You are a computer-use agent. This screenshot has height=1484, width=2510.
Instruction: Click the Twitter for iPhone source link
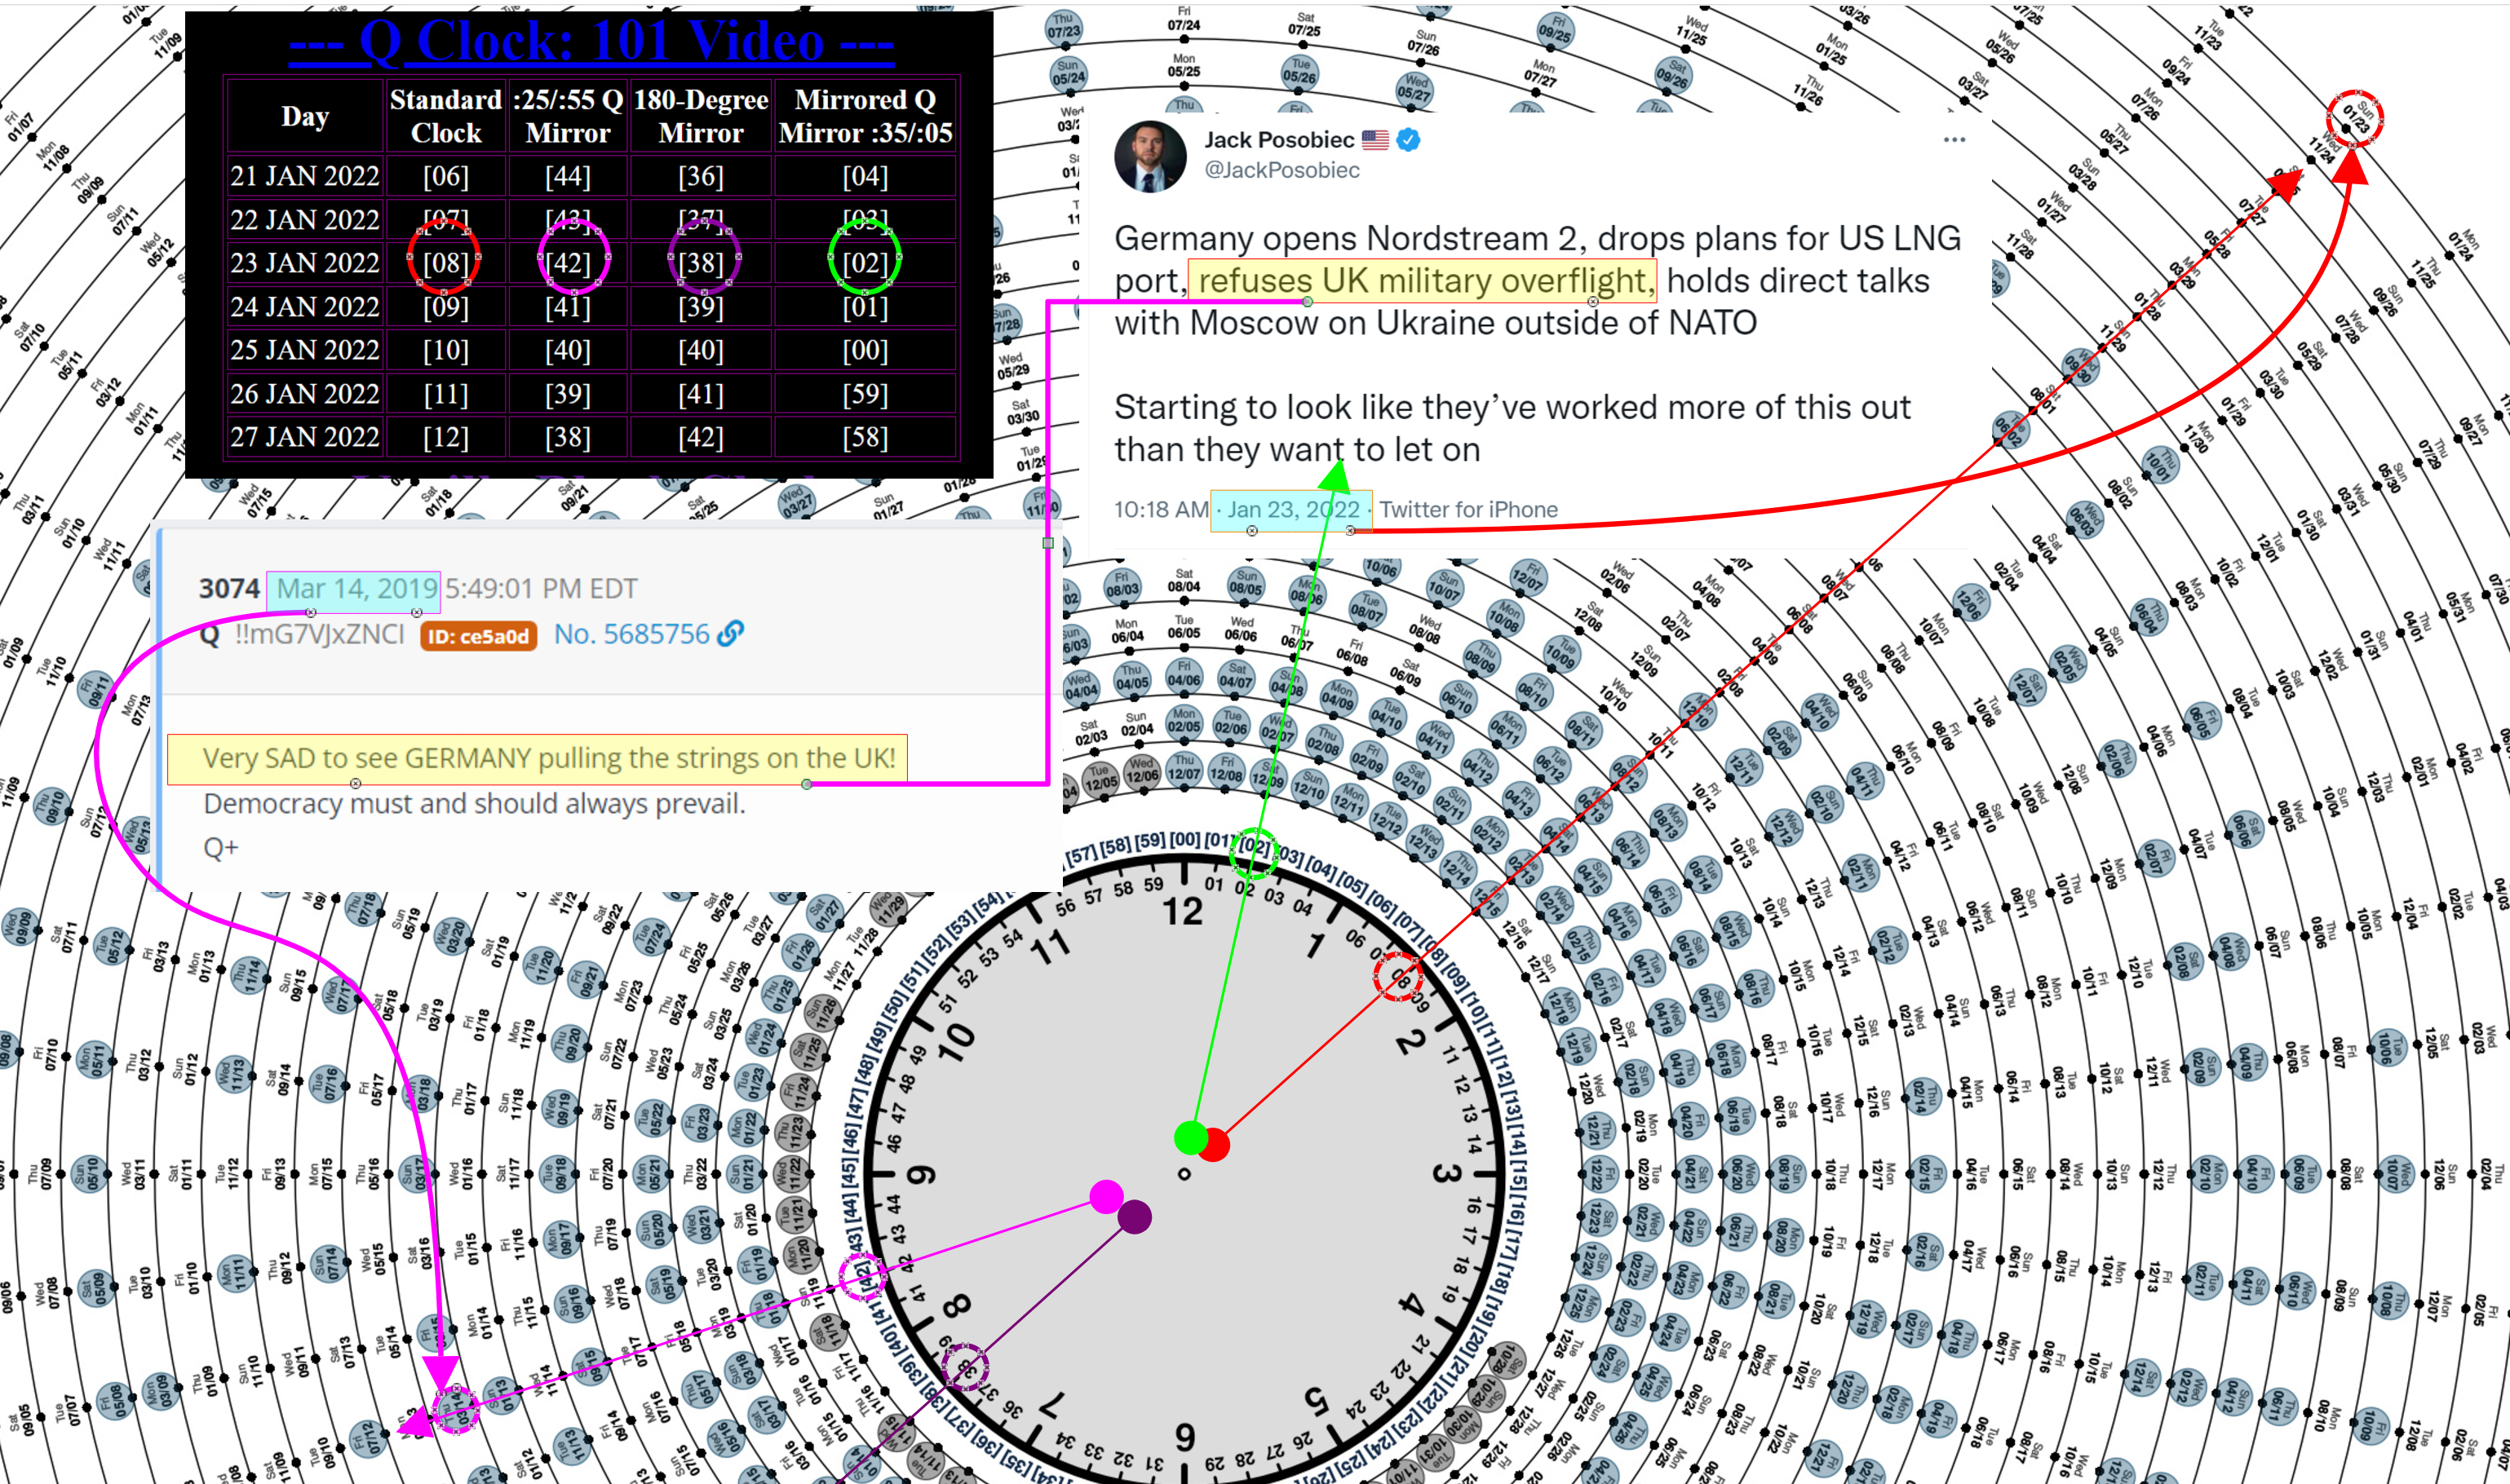1467,510
